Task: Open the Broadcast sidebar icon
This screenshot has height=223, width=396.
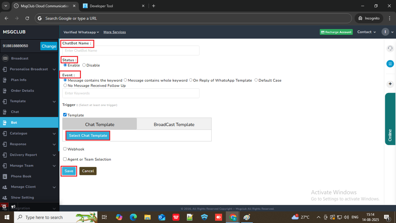Action: [x=5, y=58]
